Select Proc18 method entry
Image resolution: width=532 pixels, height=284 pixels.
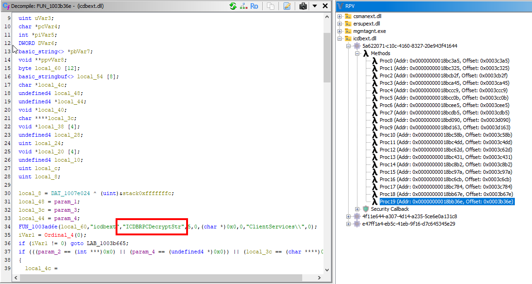pos(446,194)
